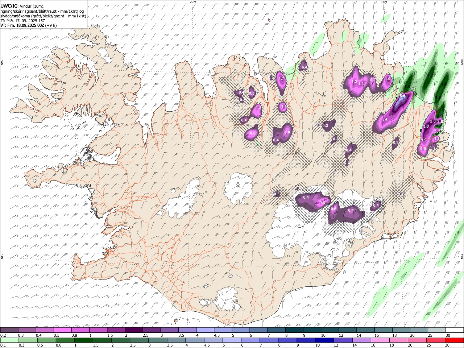This screenshot has height=348, width=464.
Task: Choose top legend swatch between 9 and 10
Action: pyautogui.click(x=312, y=330)
